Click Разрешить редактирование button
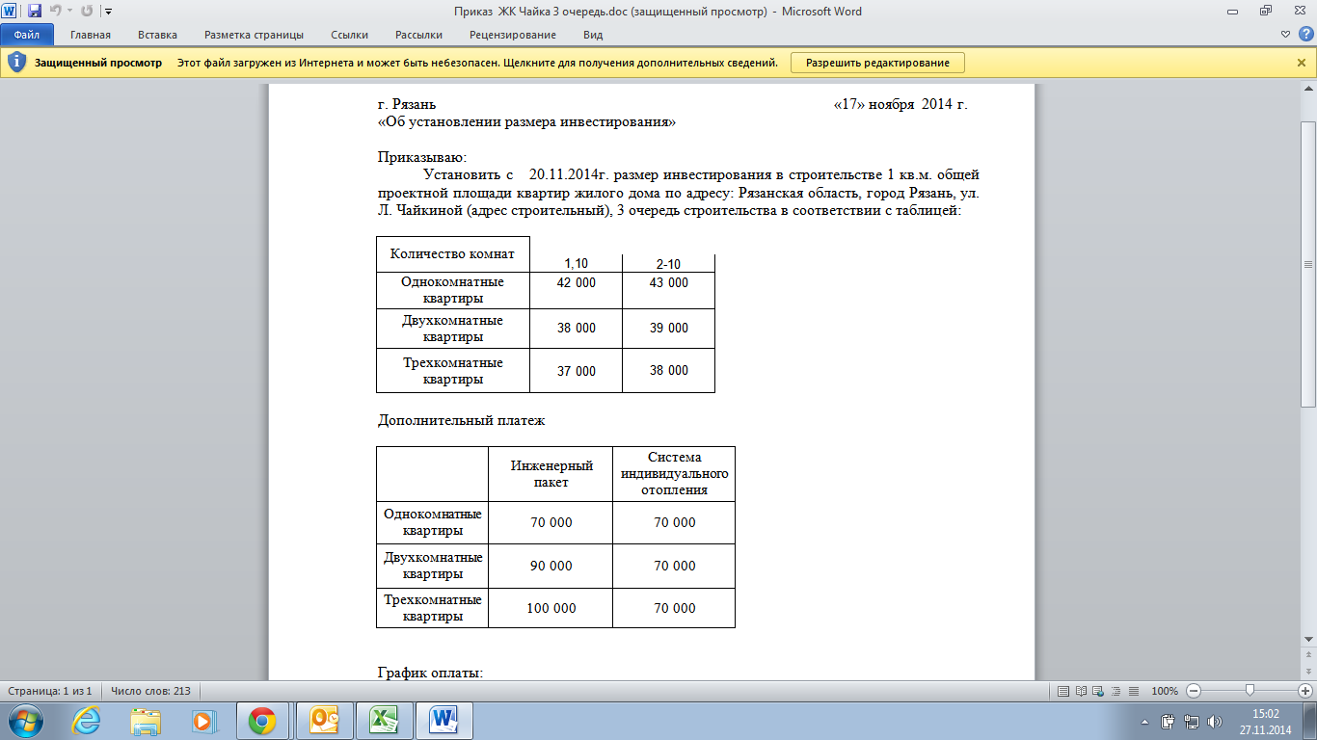This screenshot has width=1317, height=740. click(x=877, y=63)
